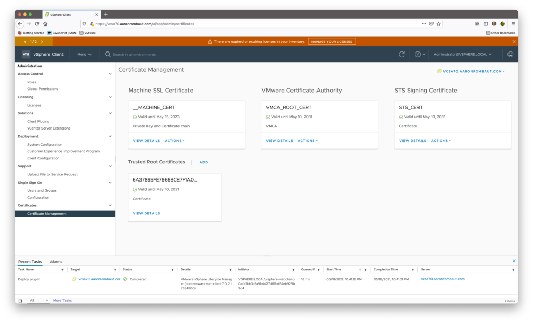Open the More Tasks link
533x323 pixels.
click(62, 300)
